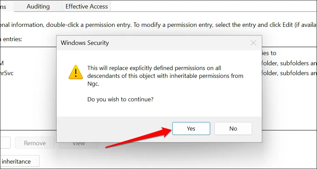Screen dimensions: 317x169
Task: Click the "Applies to" column header fragment
Action: [x=269, y=53]
